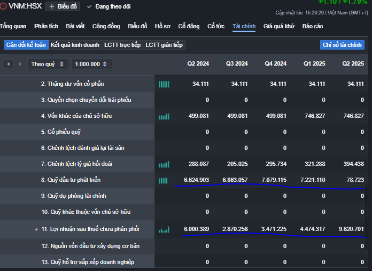Viewport: 372px width, 271px height.
Task: Select the LCTT gián tiếp view
Action: (x=164, y=45)
